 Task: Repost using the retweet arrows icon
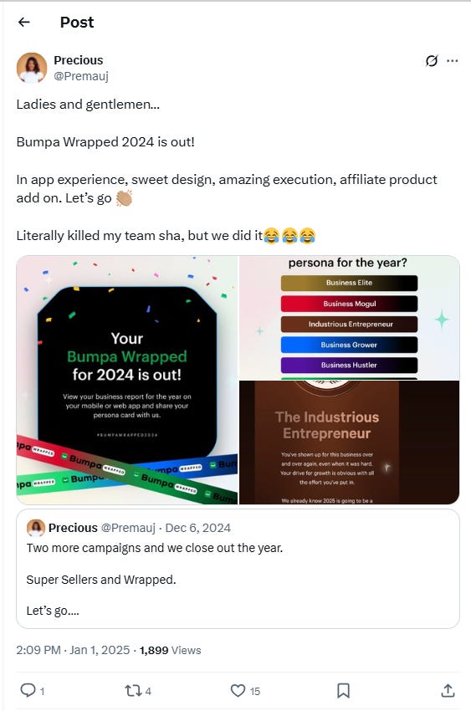133,691
